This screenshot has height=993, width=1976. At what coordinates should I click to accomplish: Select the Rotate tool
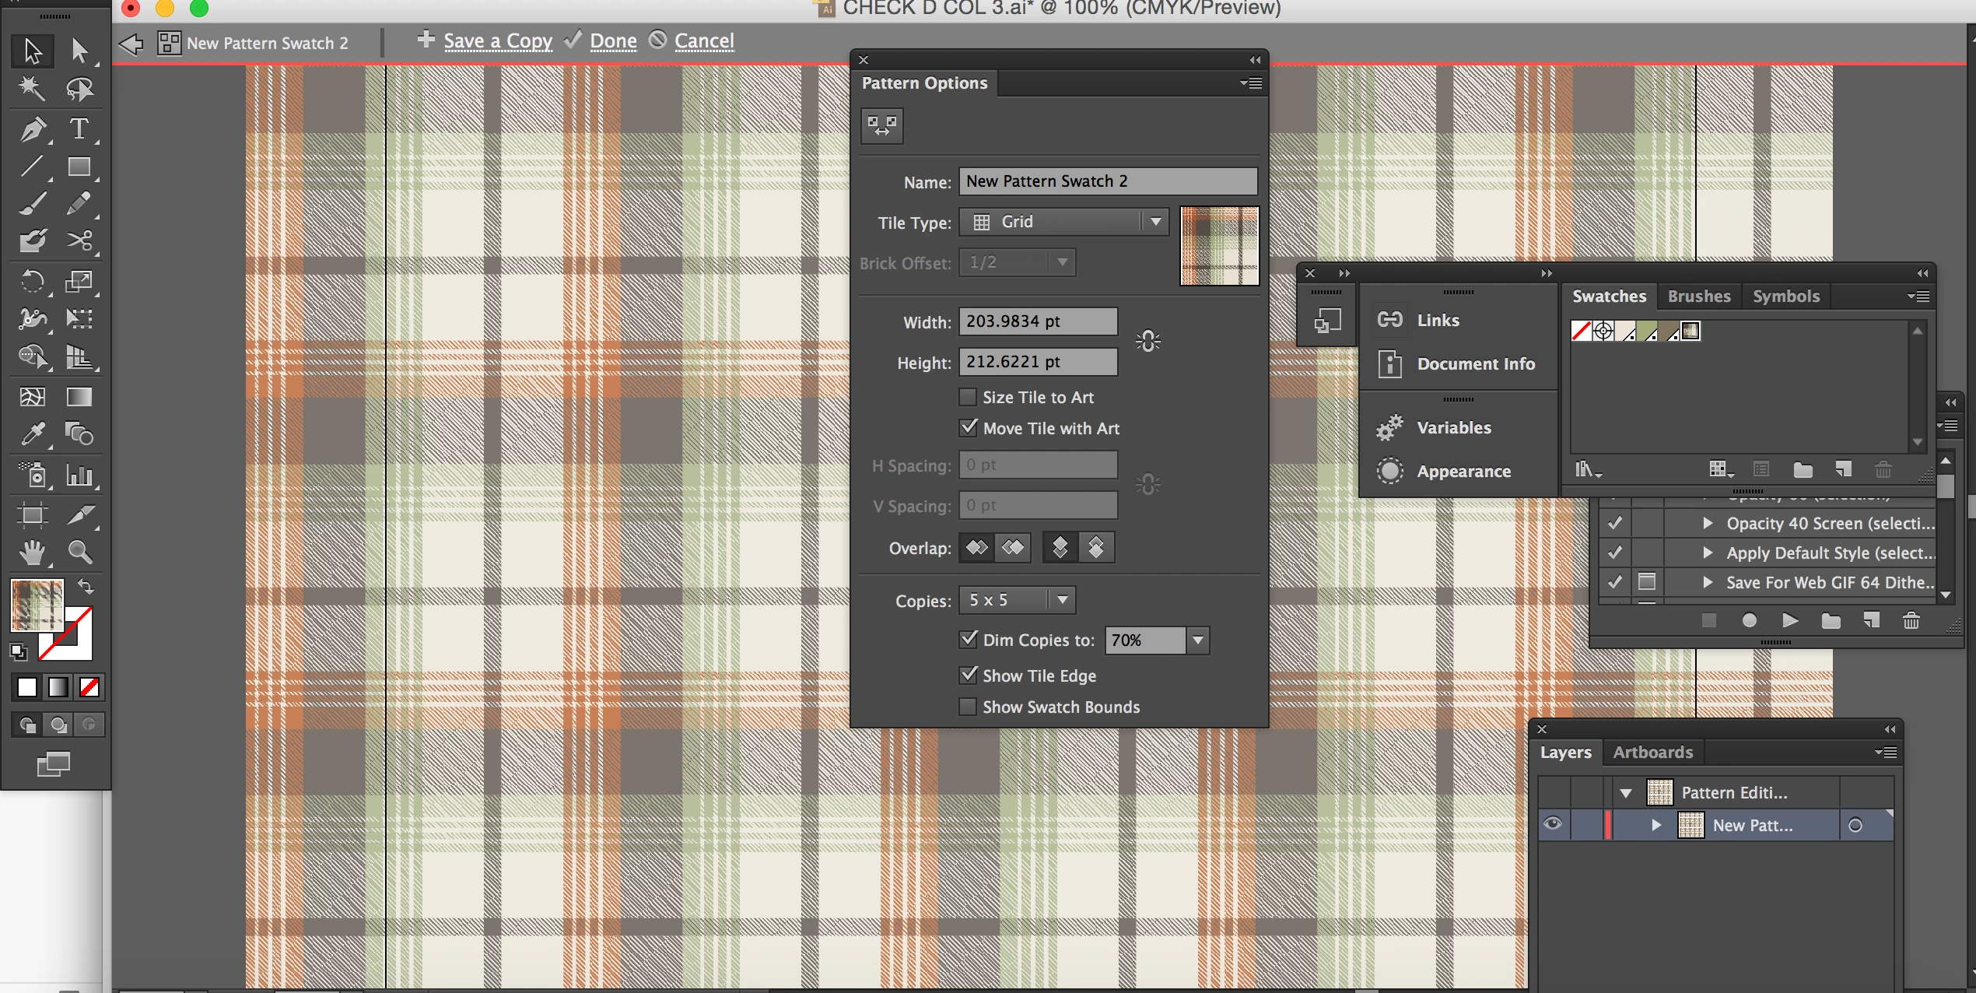pos(32,281)
